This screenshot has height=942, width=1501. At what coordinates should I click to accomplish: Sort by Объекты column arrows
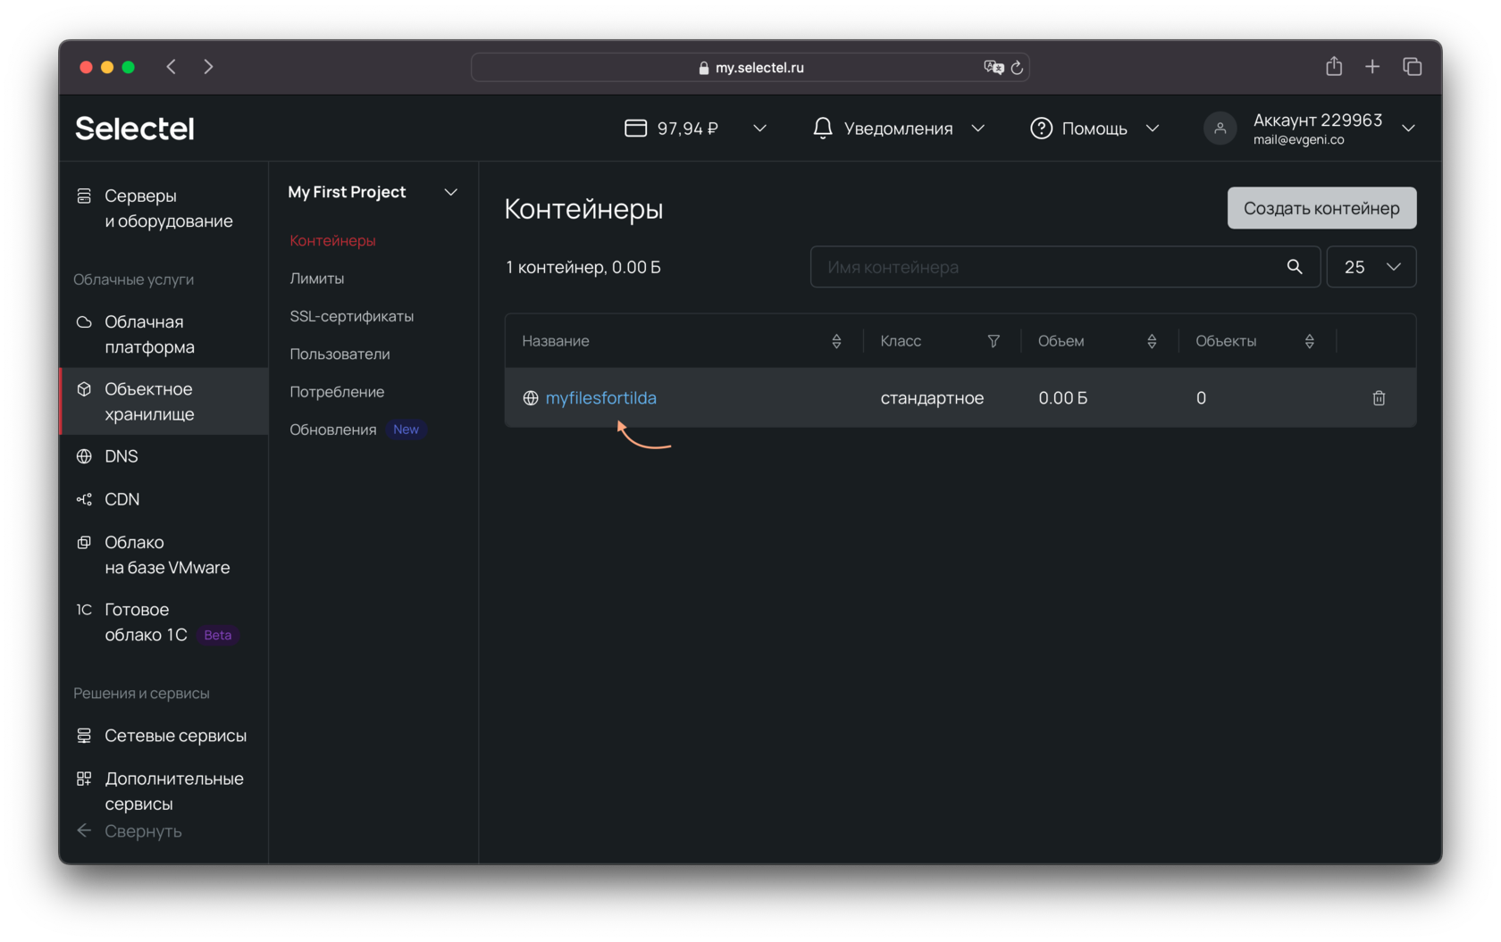coord(1309,341)
